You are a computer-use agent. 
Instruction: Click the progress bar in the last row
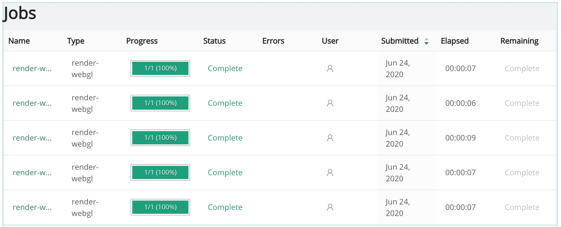pyautogui.click(x=160, y=207)
